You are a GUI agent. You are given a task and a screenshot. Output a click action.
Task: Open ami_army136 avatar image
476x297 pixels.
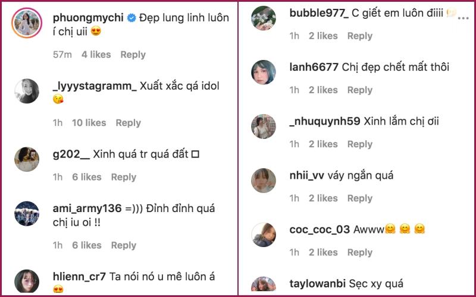coord(27,214)
